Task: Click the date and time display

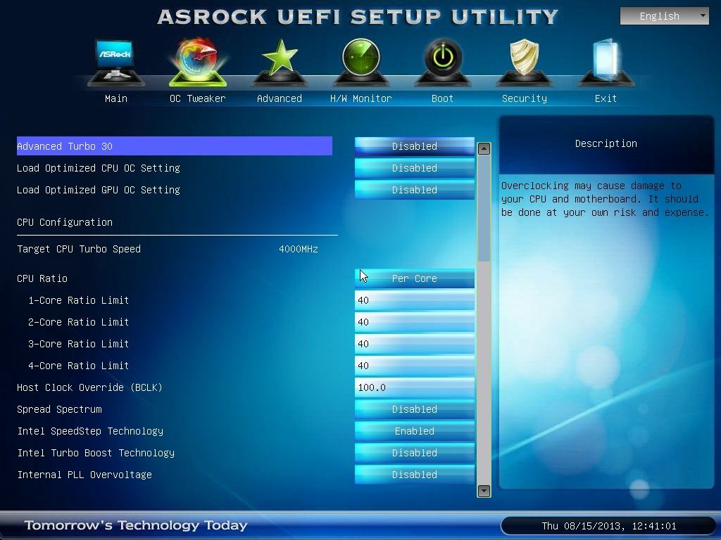Action: point(609,526)
